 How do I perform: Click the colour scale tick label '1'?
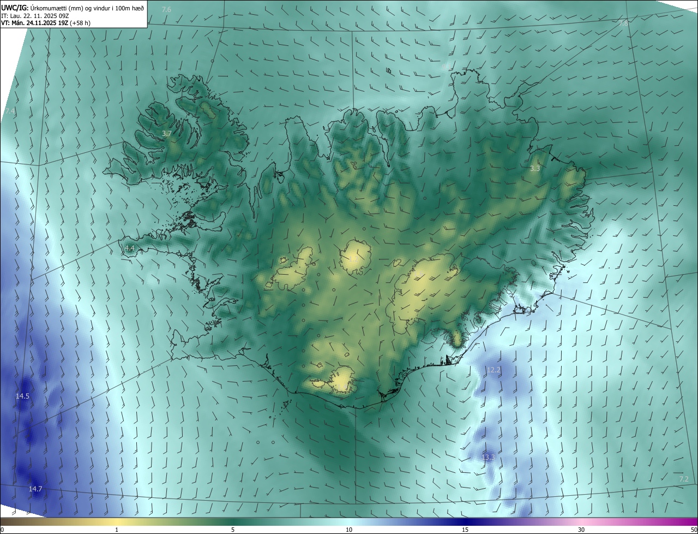117,530
